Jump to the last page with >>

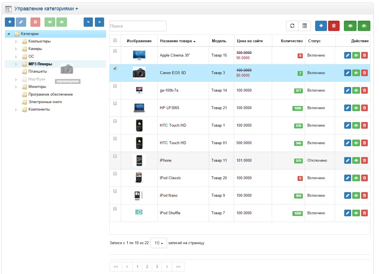[x=178, y=267]
